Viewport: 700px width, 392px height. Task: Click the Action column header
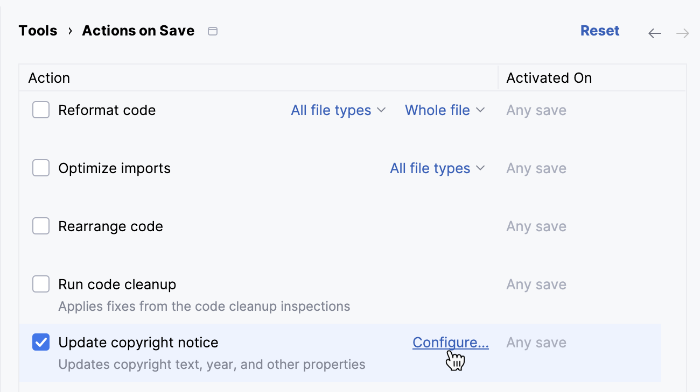coord(48,77)
